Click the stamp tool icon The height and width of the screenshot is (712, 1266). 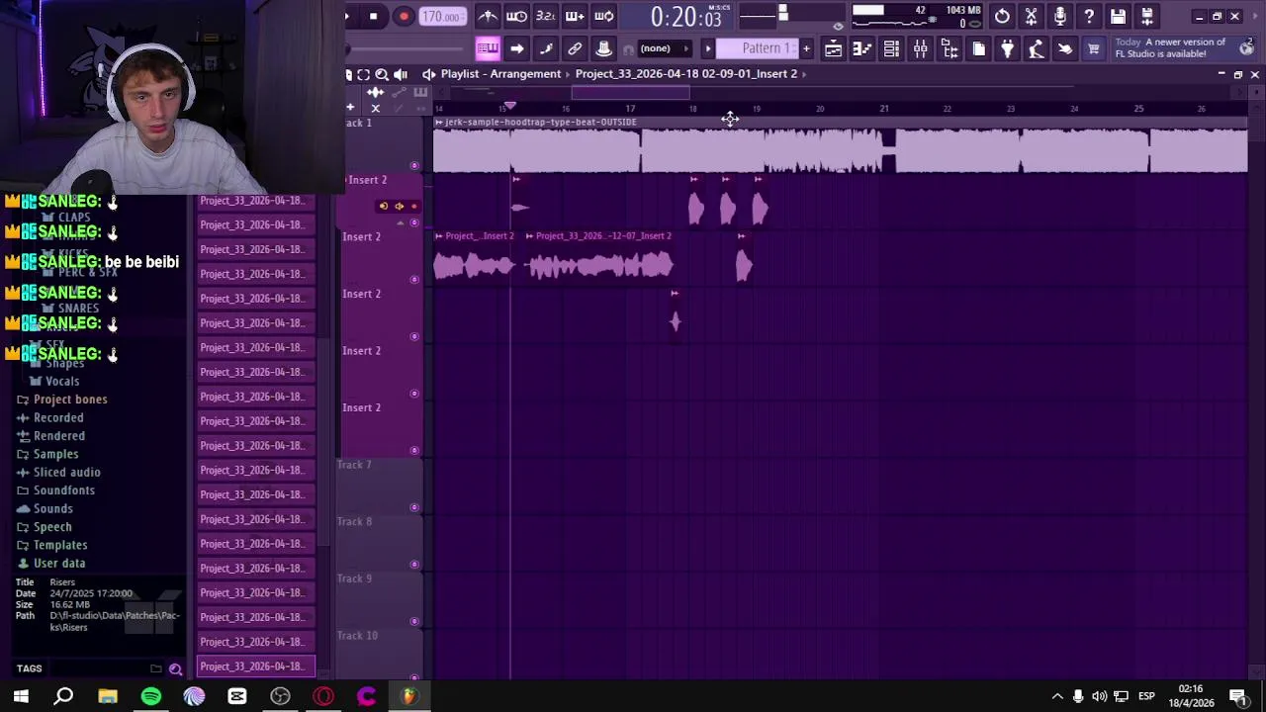click(x=603, y=48)
